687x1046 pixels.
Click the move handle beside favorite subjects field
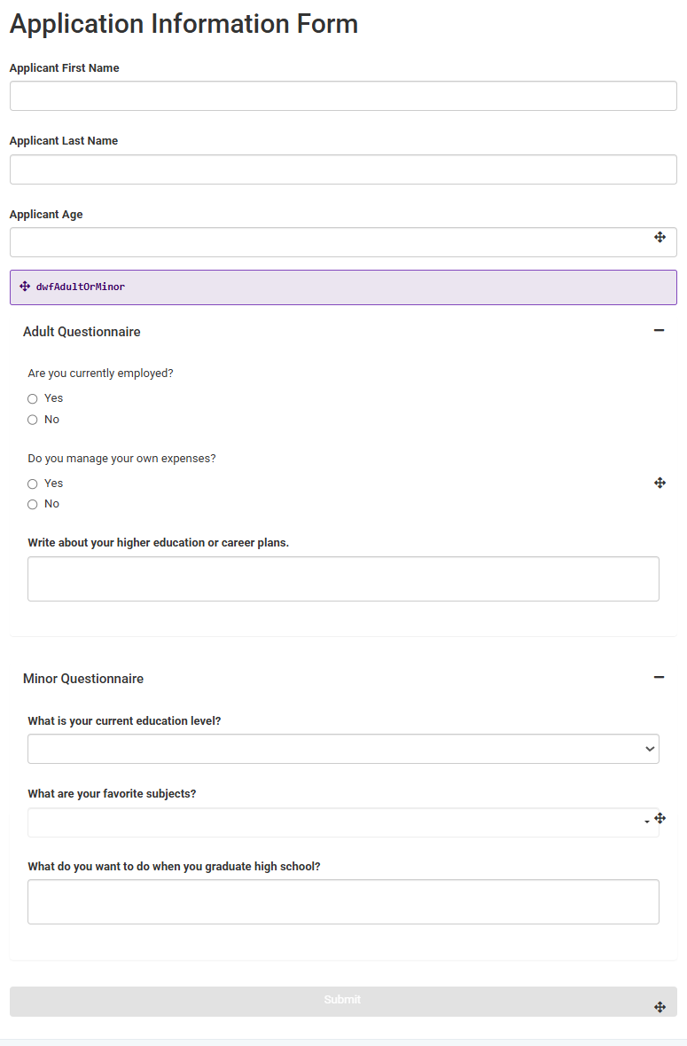click(x=660, y=818)
